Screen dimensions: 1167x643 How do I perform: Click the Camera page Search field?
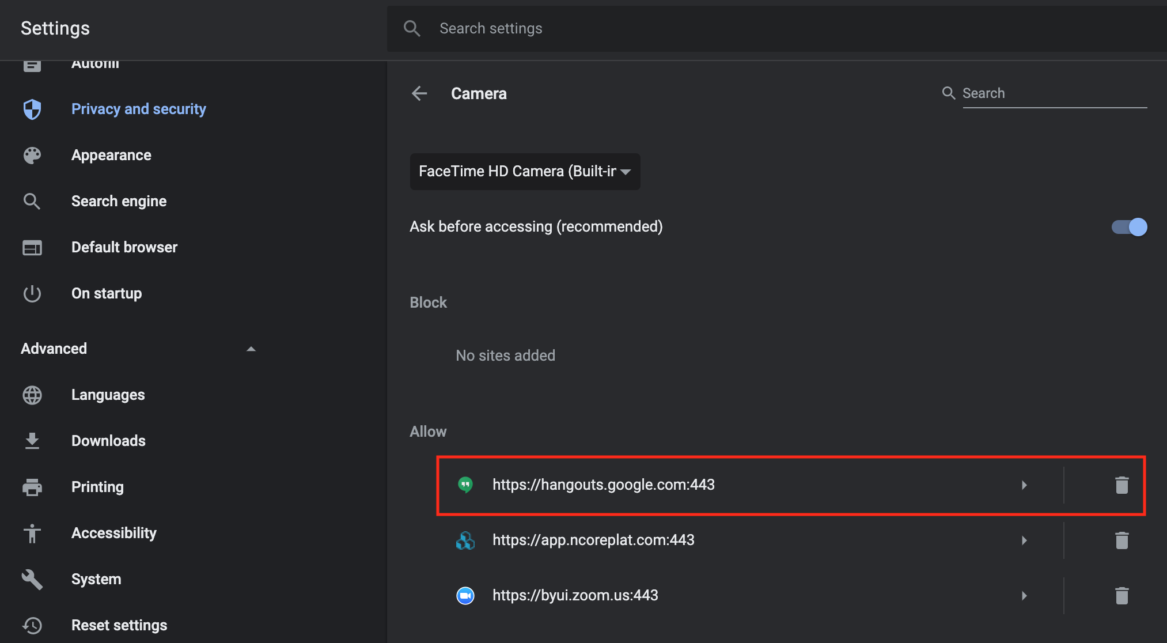tap(1054, 93)
